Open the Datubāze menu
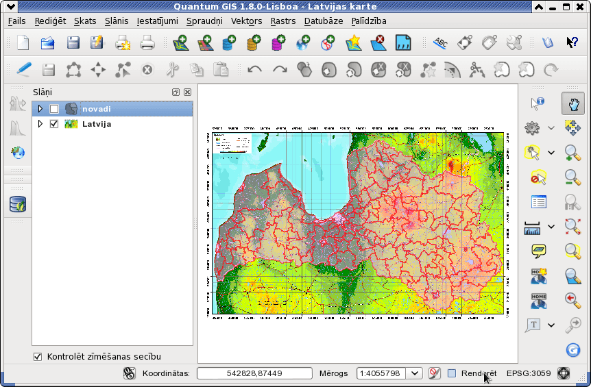This screenshot has height=387, width=591. click(324, 21)
